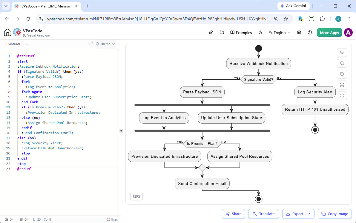The image size is (356, 223).
Task: Open a new browser tab
Action: point(87,6)
